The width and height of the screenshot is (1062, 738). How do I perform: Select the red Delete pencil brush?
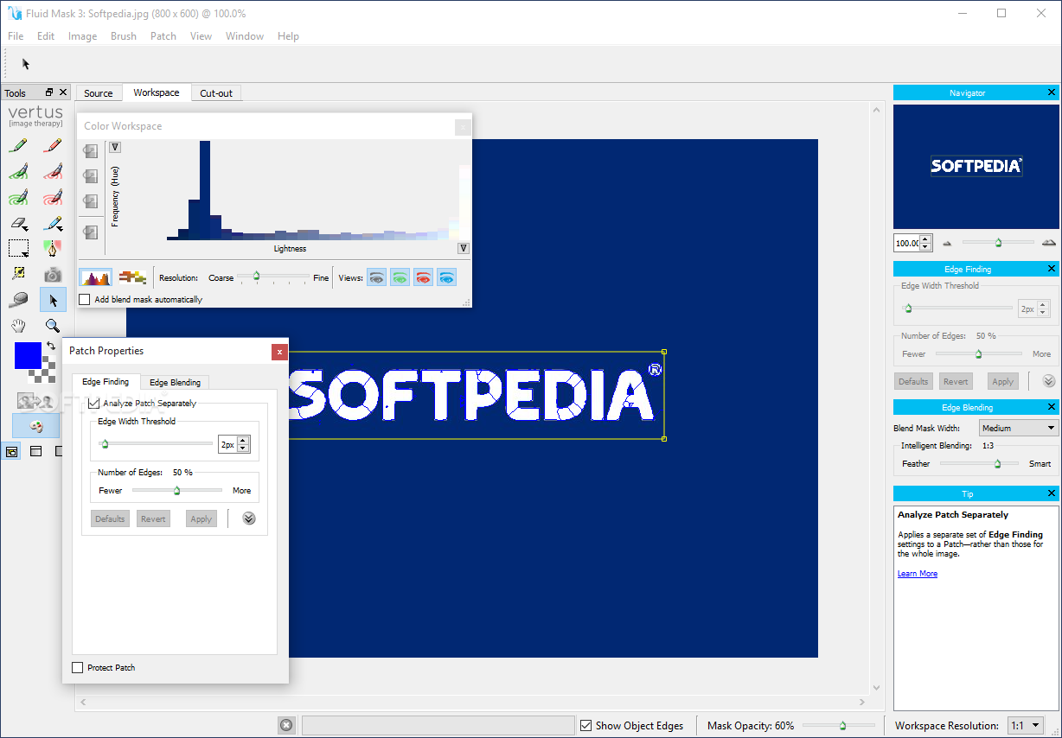pyautogui.click(x=53, y=145)
